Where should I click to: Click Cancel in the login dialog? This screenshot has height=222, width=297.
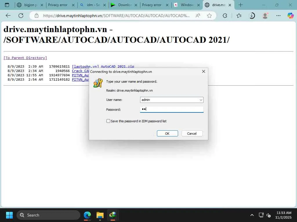click(192, 134)
